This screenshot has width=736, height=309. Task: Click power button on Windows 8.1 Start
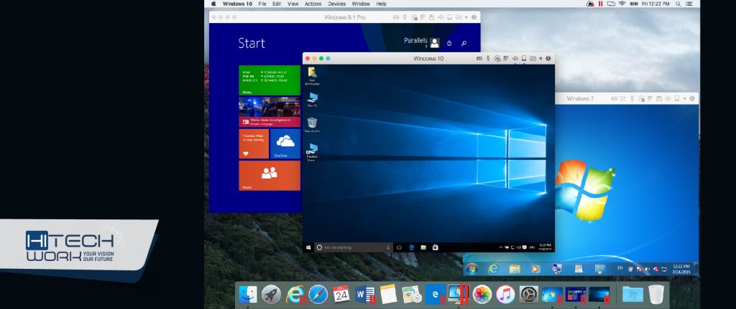pyautogui.click(x=449, y=43)
